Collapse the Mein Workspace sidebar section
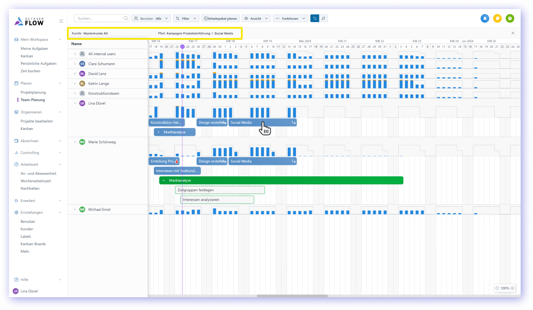The width and height of the screenshot is (533, 310). [x=60, y=40]
